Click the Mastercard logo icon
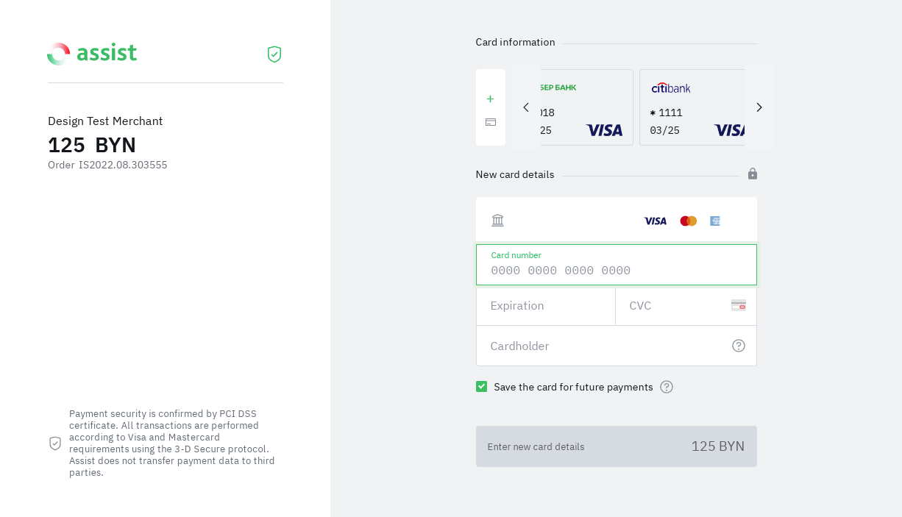Viewport: 902px width, 517px height. pos(689,221)
